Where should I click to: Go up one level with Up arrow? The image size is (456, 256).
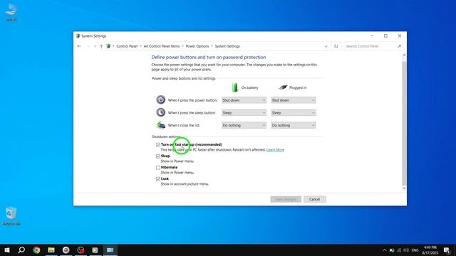coord(101,46)
